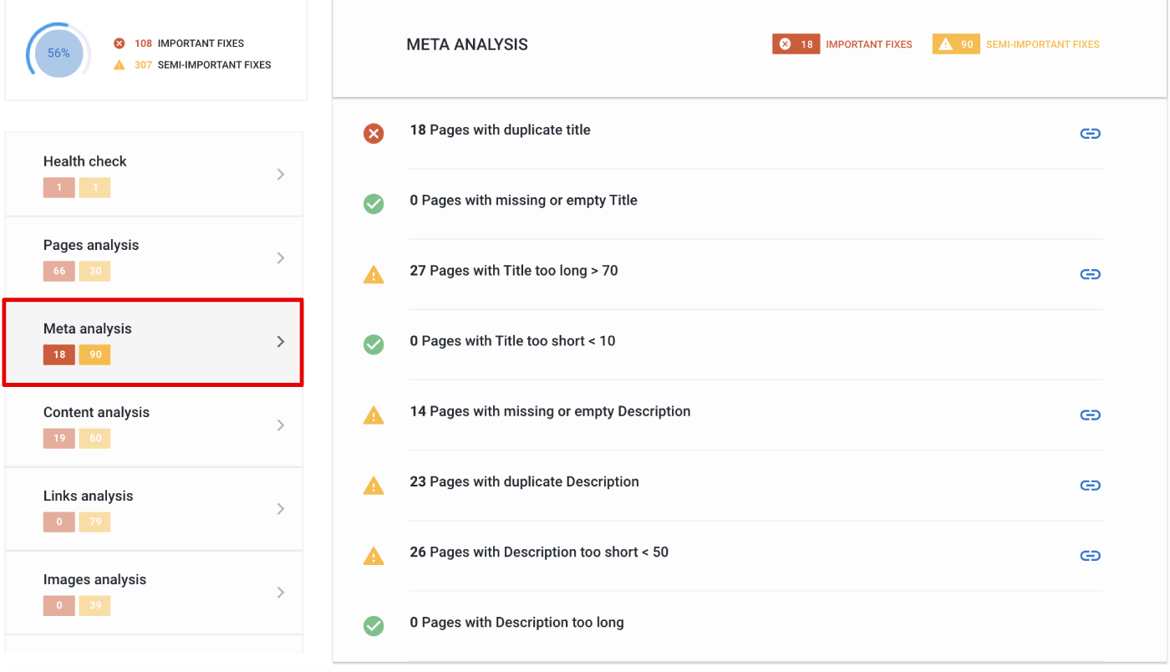This screenshot has width=1170, height=672.
Task: Click the 307 semi-important fixes warning icon
Action: (119, 64)
